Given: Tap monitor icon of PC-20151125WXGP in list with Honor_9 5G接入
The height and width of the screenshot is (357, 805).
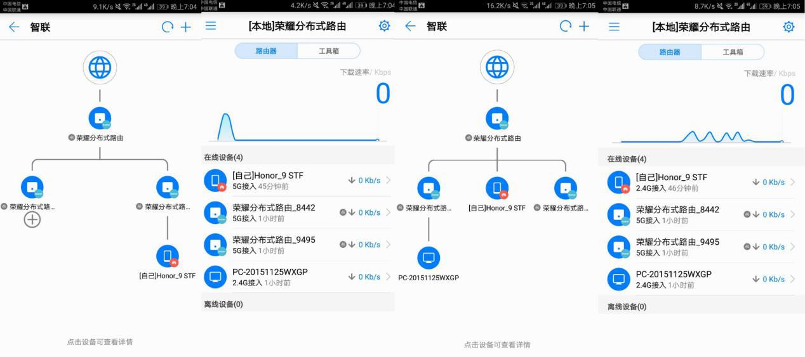Looking at the screenshot, I should tap(215, 277).
